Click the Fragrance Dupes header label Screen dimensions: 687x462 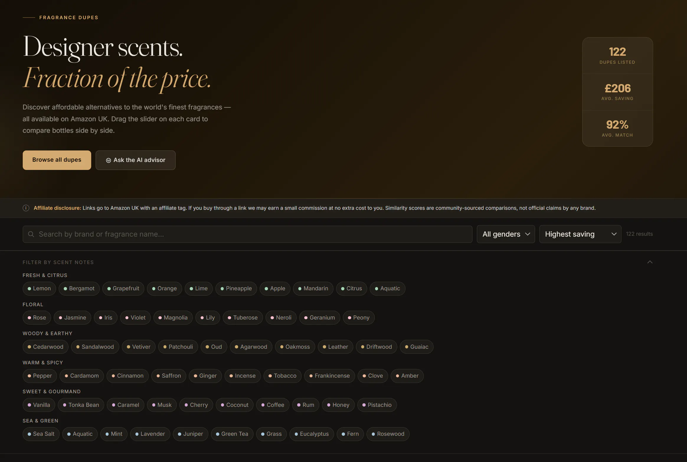click(69, 18)
